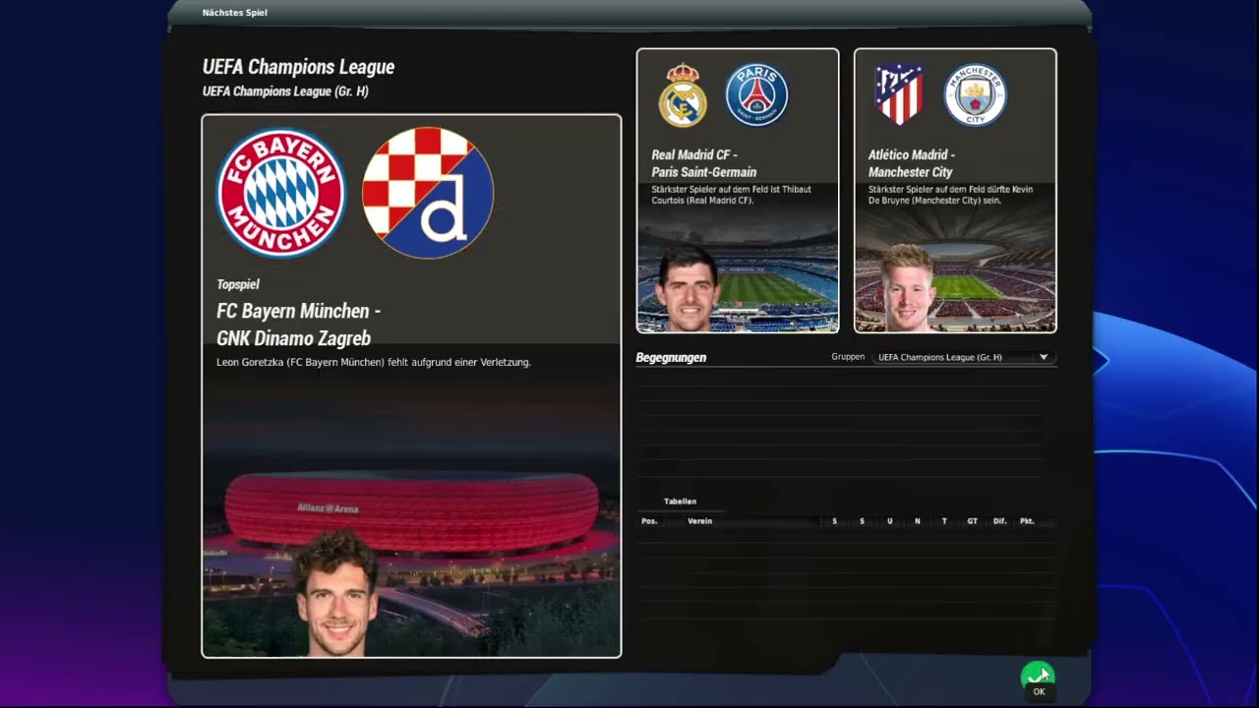1259x708 pixels.
Task: Click Leon Goretzka's portrait
Action: point(336,594)
